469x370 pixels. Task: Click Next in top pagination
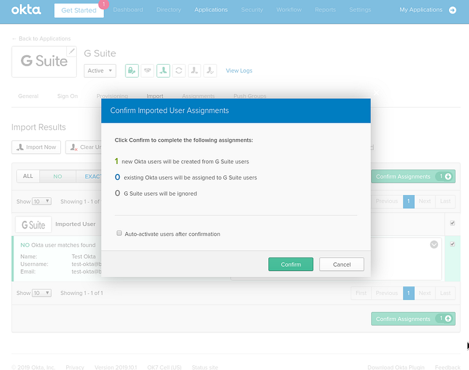(x=424, y=201)
